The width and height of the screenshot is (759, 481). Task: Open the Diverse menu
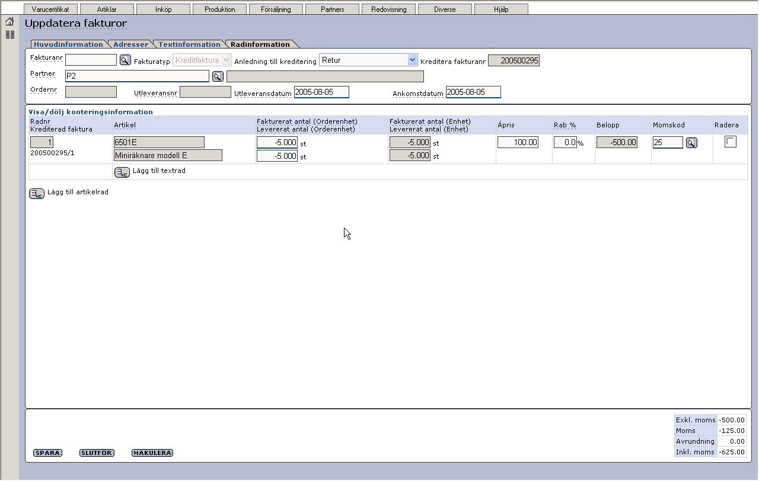coord(445,9)
